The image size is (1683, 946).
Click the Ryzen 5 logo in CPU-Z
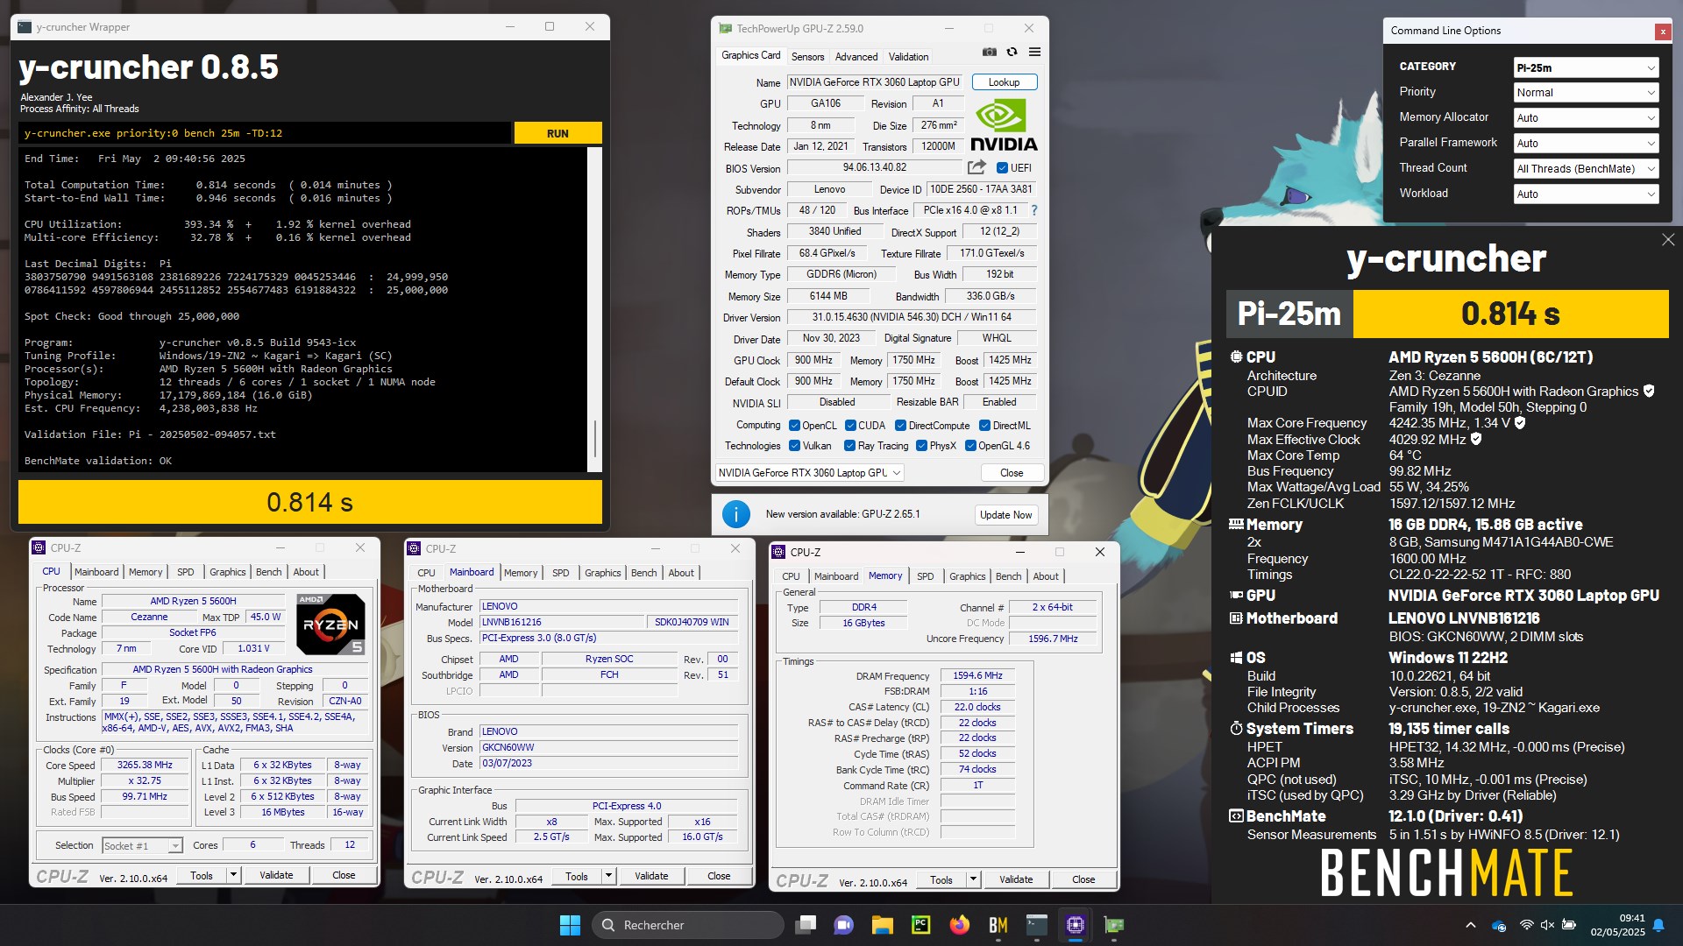pyautogui.click(x=330, y=625)
